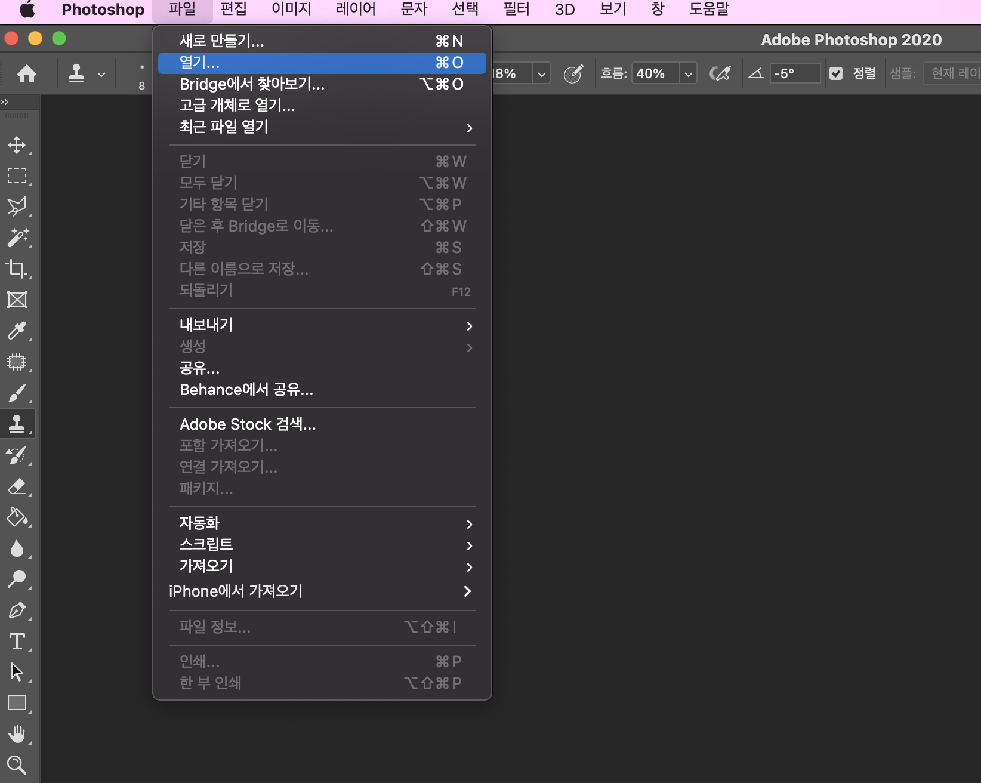Toggle airbrush build-up icon in options bar
981x783 pixels.
(x=720, y=73)
